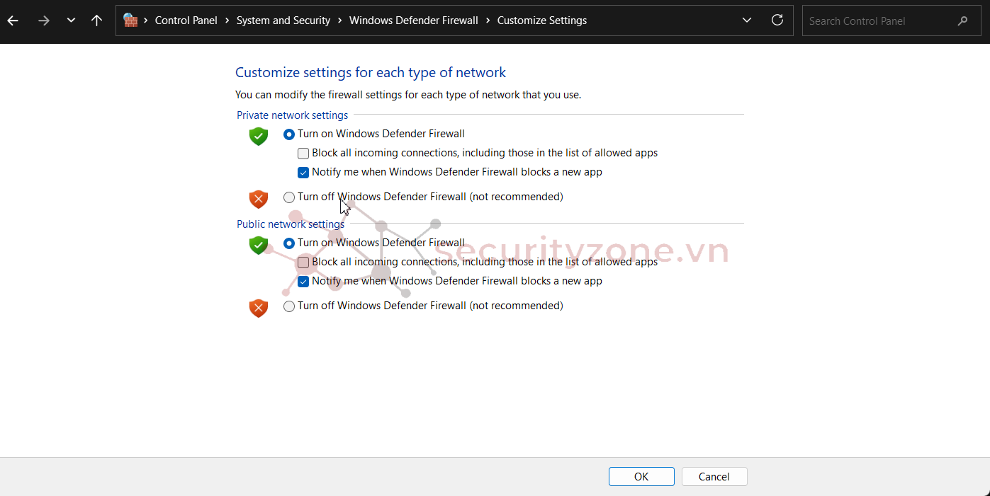This screenshot has height=496, width=990.
Task: Open System and Security breadcrumb
Action: pyautogui.click(x=283, y=21)
